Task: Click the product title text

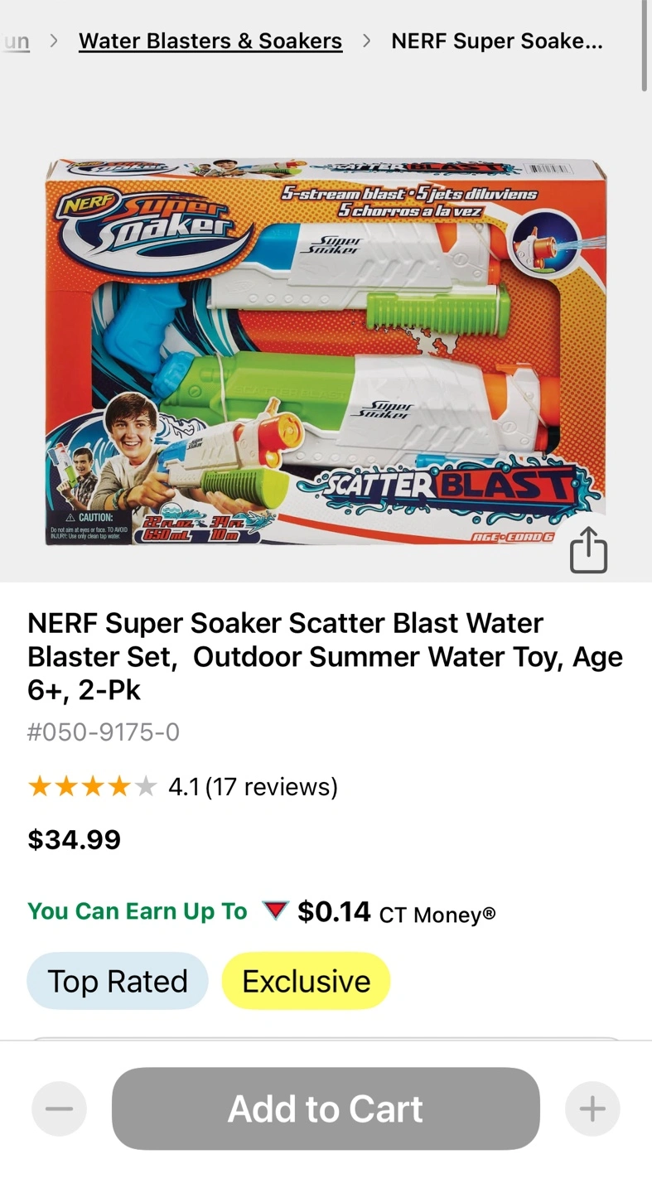Action: [325, 656]
